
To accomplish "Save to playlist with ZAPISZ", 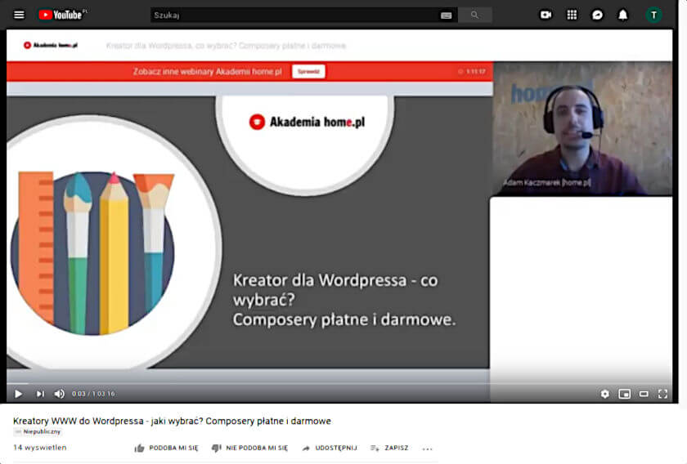I will (x=389, y=448).
